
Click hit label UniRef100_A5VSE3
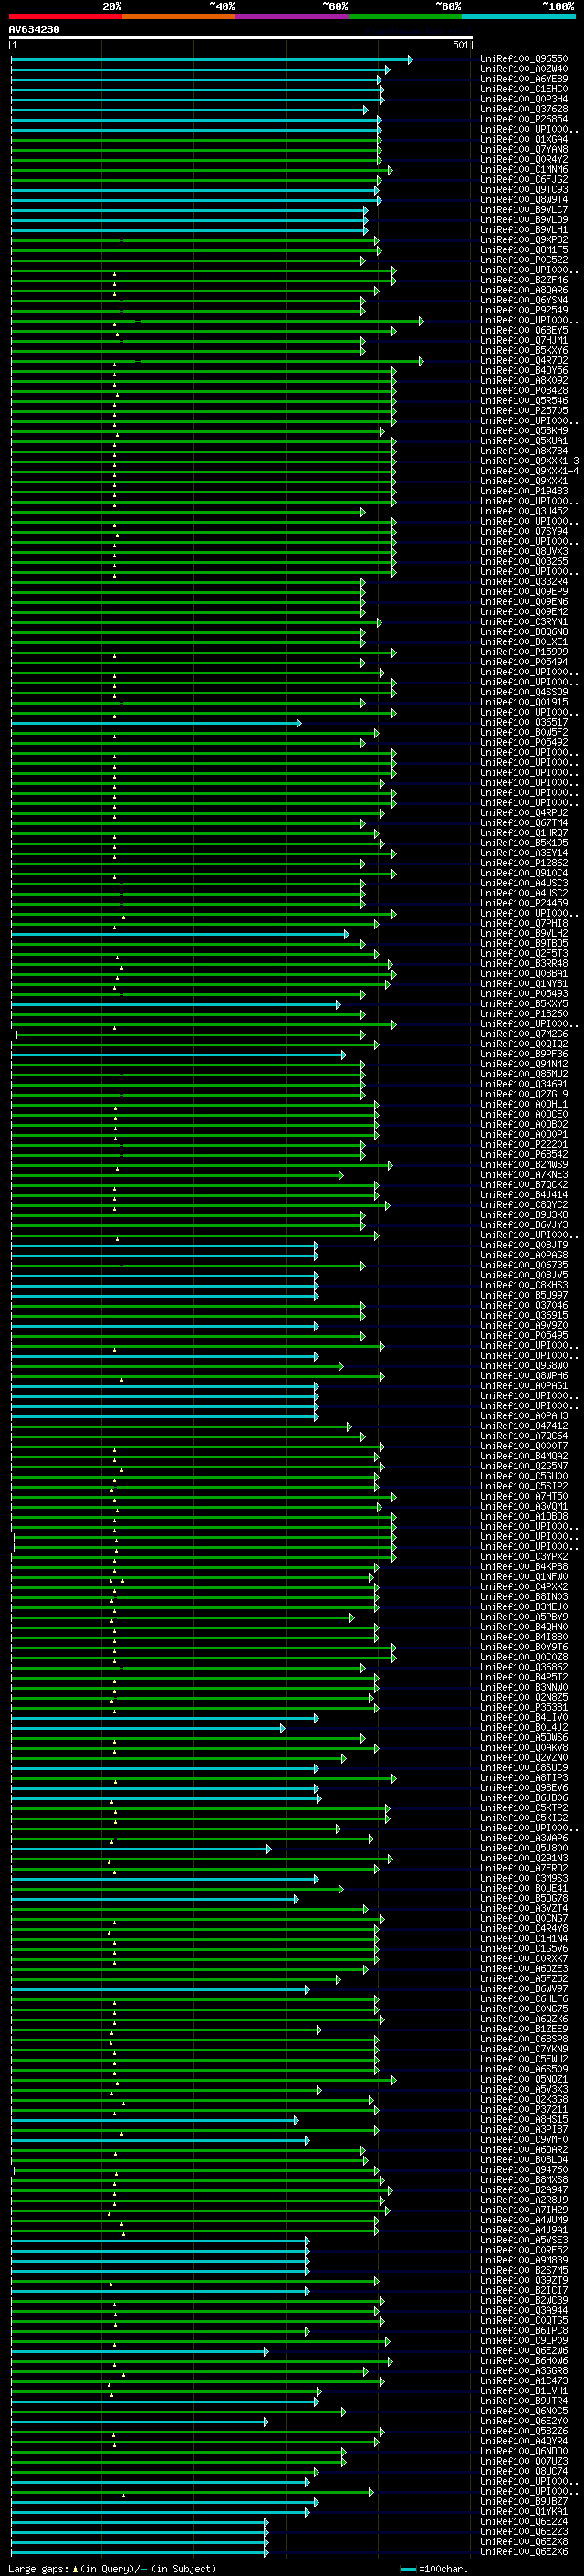[x=524, y=2241]
